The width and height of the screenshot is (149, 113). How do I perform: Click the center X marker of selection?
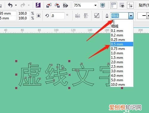(69, 75)
